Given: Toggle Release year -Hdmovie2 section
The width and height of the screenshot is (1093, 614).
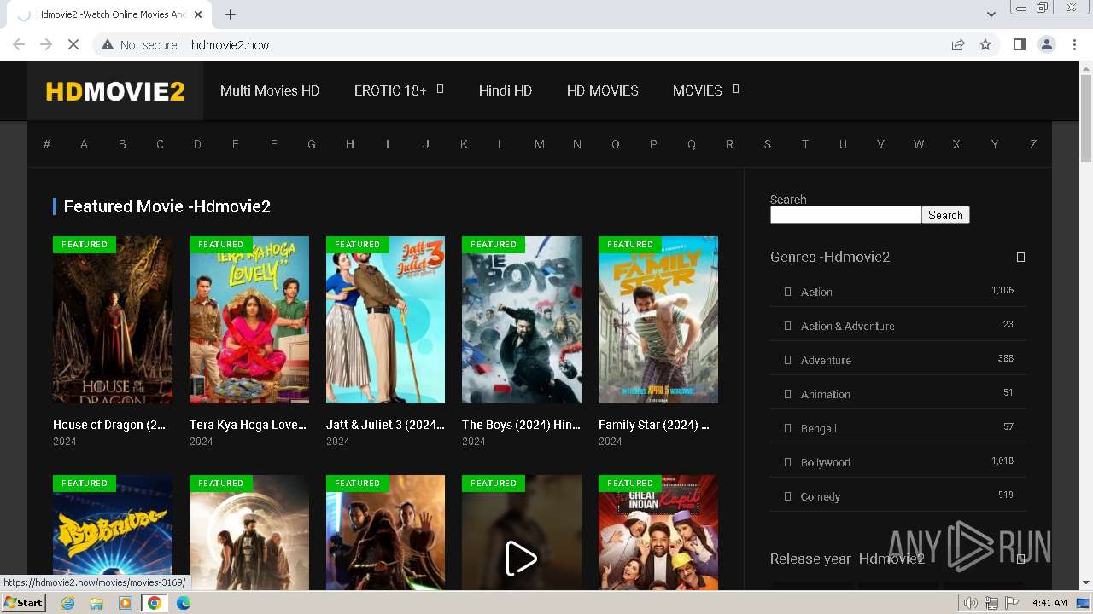Looking at the screenshot, I should (1020, 559).
